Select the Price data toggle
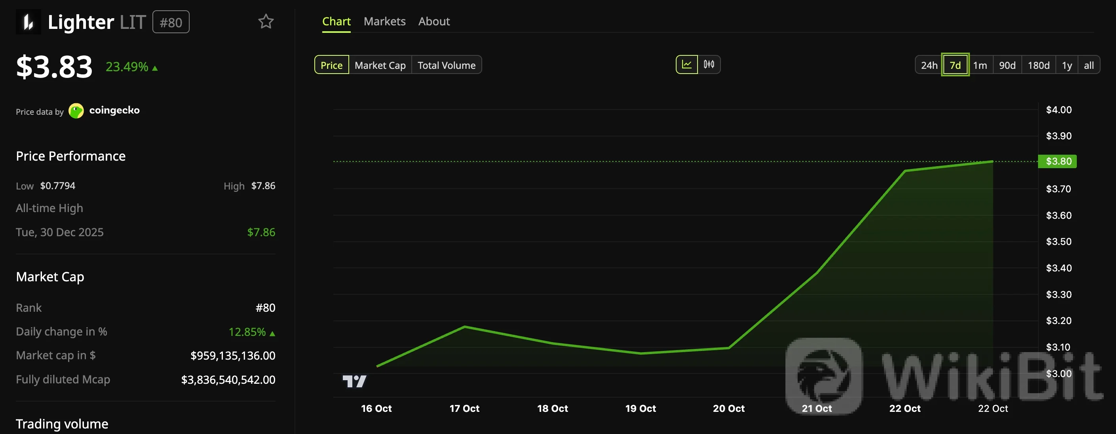The width and height of the screenshot is (1116, 434). click(331, 65)
